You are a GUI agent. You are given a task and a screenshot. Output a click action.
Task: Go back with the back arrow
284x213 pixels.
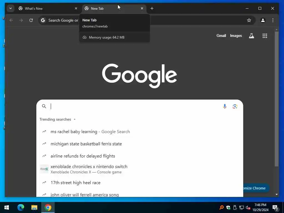pyautogui.click(x=11, y=20)
